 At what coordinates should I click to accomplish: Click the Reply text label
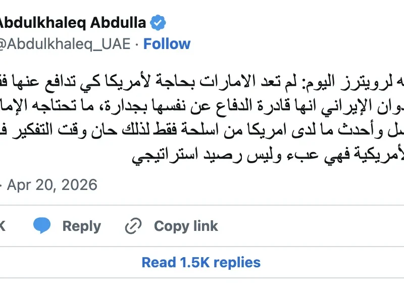pyautogui.click(x=82, y=226)
